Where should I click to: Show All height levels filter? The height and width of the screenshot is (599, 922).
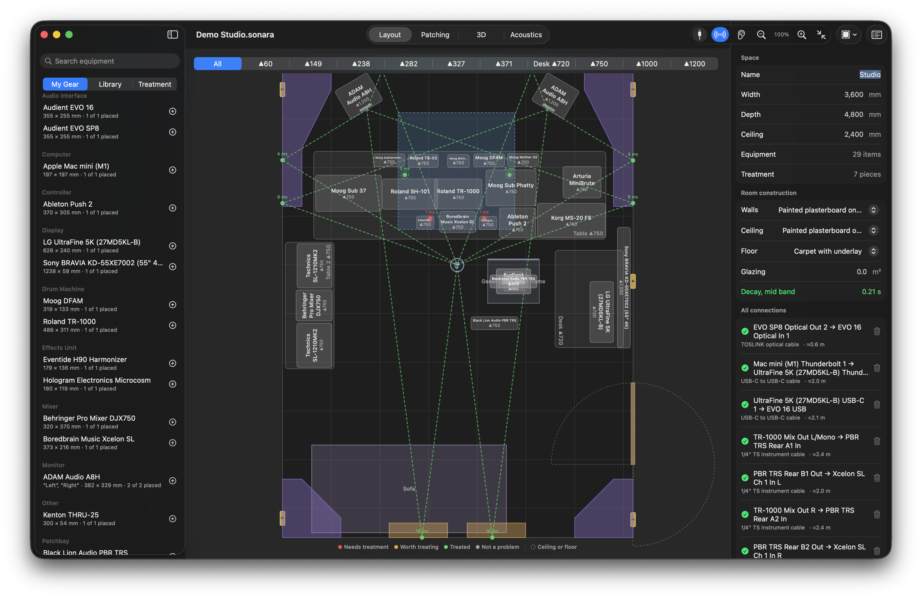217,63
